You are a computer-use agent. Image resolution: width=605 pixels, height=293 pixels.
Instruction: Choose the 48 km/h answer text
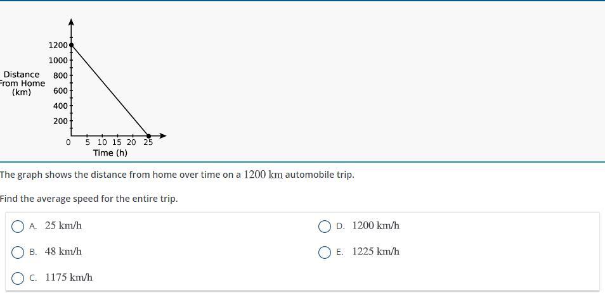63,252
